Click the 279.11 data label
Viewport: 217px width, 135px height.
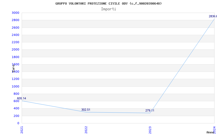150,110
